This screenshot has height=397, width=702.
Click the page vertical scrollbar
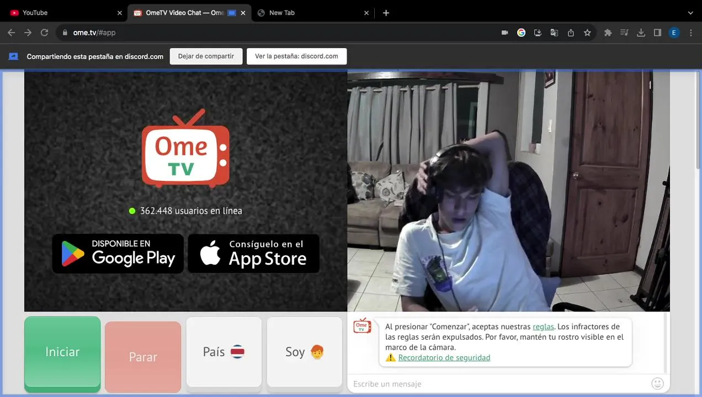coord(699,121)
